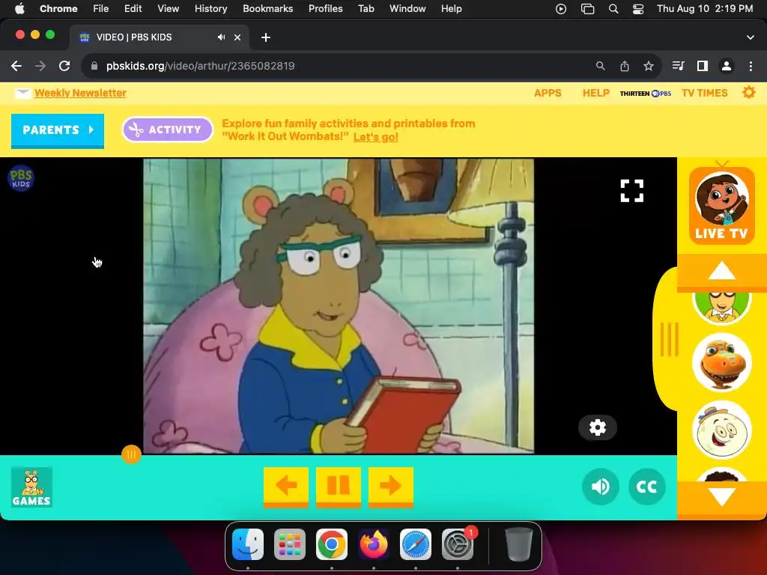Open the Bookmarks menu

point(267,9)
